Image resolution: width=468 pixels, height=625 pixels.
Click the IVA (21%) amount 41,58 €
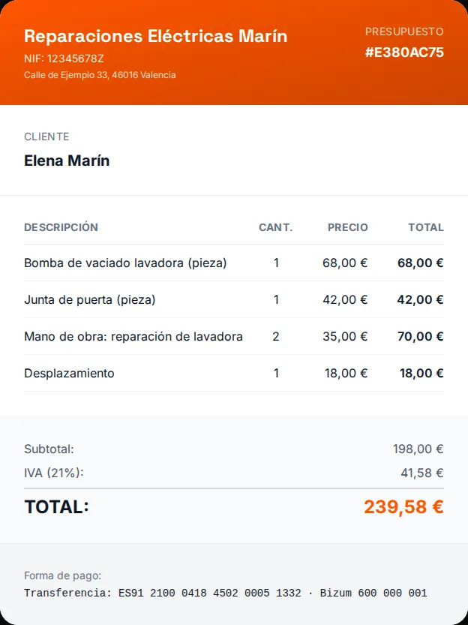421,473
